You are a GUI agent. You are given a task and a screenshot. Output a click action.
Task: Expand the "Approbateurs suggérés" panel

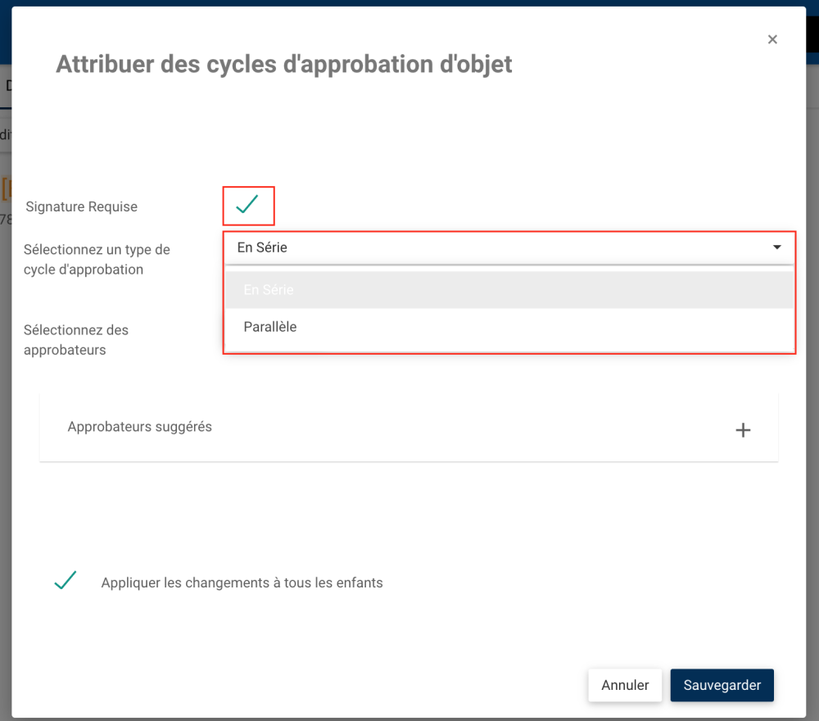[140, 427]
